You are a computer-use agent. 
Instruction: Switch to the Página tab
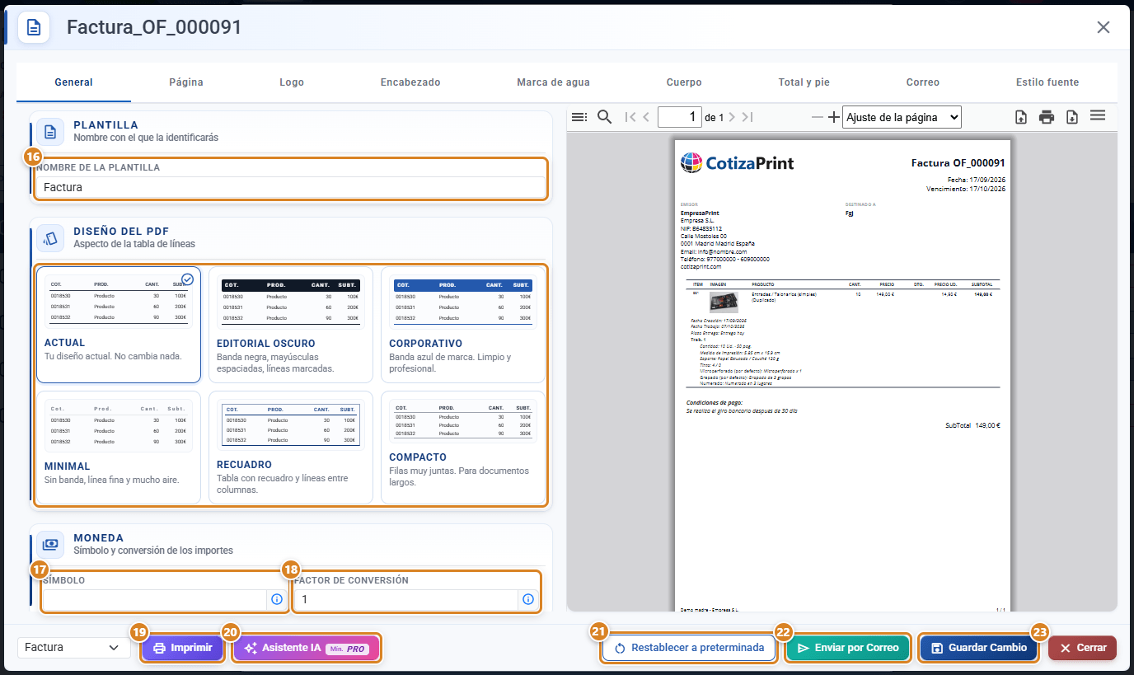pyautogui.click(x=186, y=82)
